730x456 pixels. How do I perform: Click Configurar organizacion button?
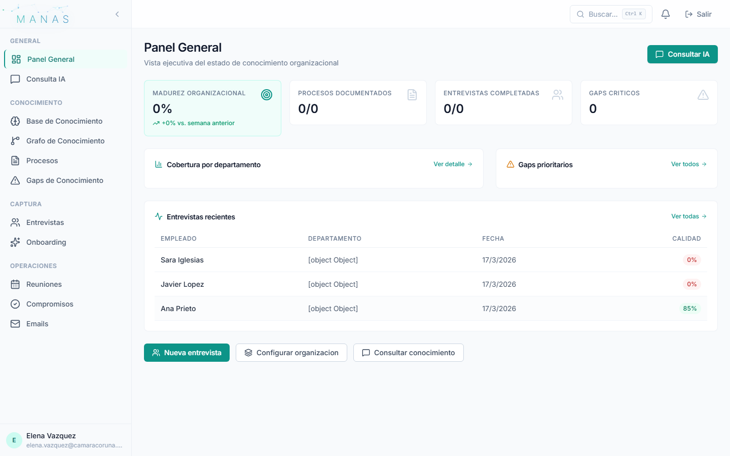291,353
